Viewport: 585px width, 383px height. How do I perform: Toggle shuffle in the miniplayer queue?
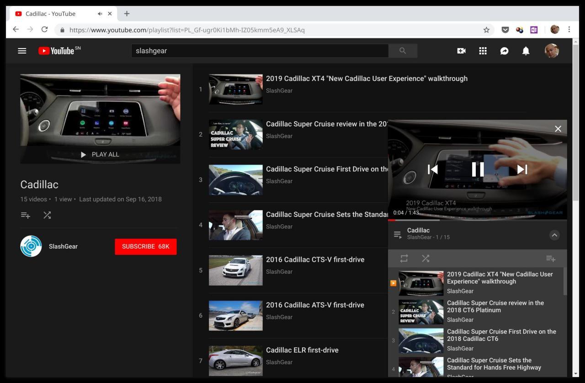coord(425,259)
